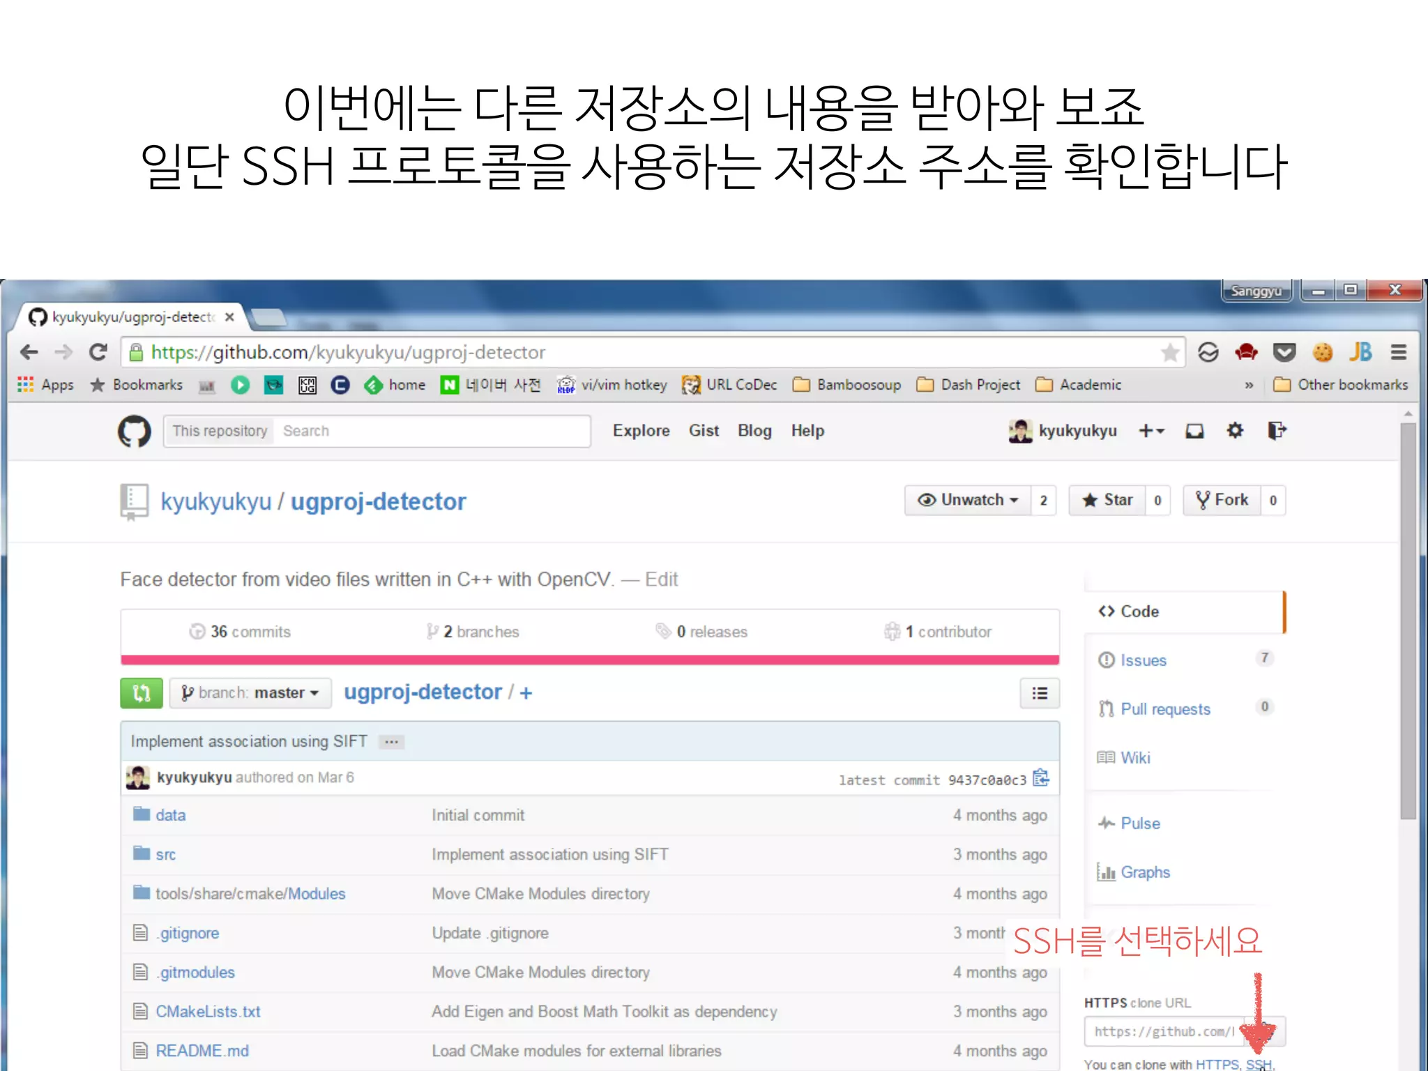Copy latest commit SHA clipboard icon
Image resolution: width=1428 pixels, height=1071 pixels.
1041,777
